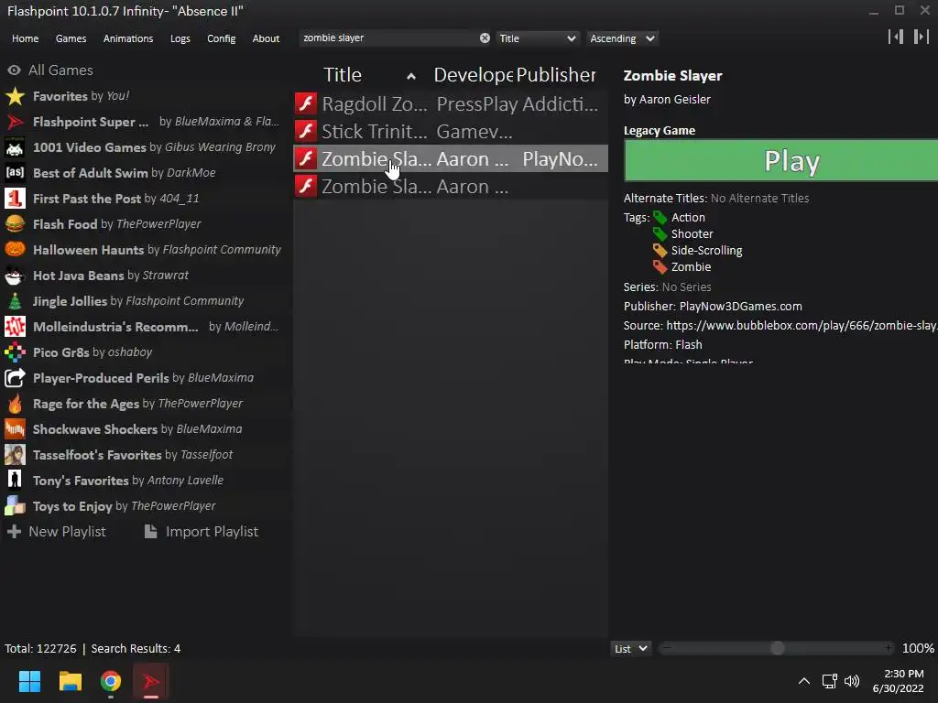Click the Tony's Favorites playlist icon
Viewport: 938px width, 703px height.
pos(15,481)
